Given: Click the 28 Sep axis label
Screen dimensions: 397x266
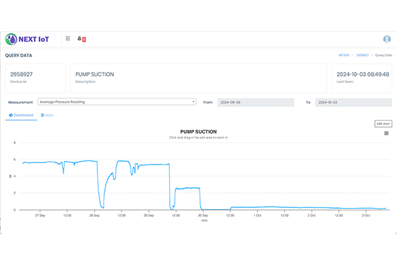Looking at the screenshot, I should 94,216.
